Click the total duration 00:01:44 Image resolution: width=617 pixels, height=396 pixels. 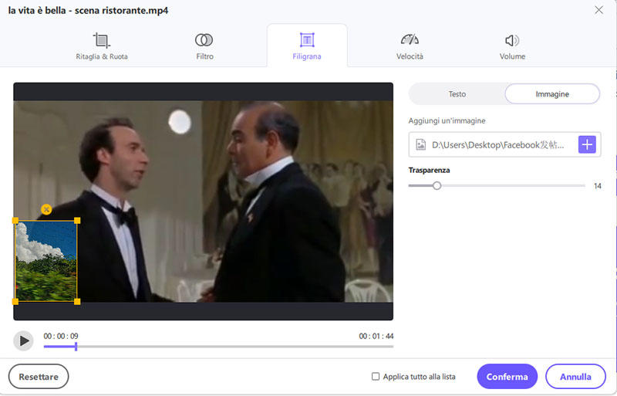click(376, 336)
